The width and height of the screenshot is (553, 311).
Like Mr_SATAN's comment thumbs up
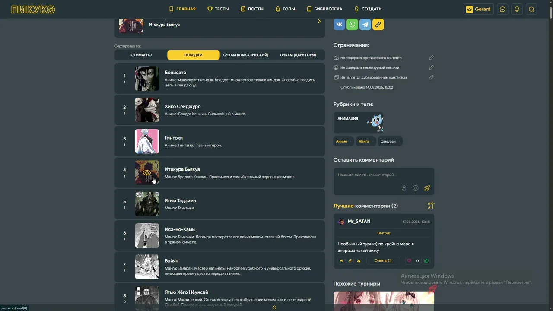(426, 261)
